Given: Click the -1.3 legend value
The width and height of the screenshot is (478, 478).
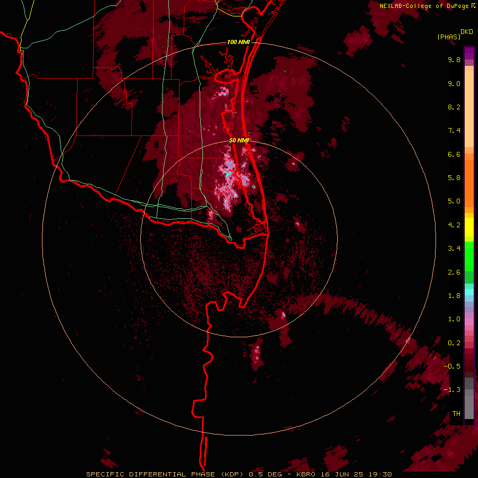Looking at the screenshot, I should 452,390.
